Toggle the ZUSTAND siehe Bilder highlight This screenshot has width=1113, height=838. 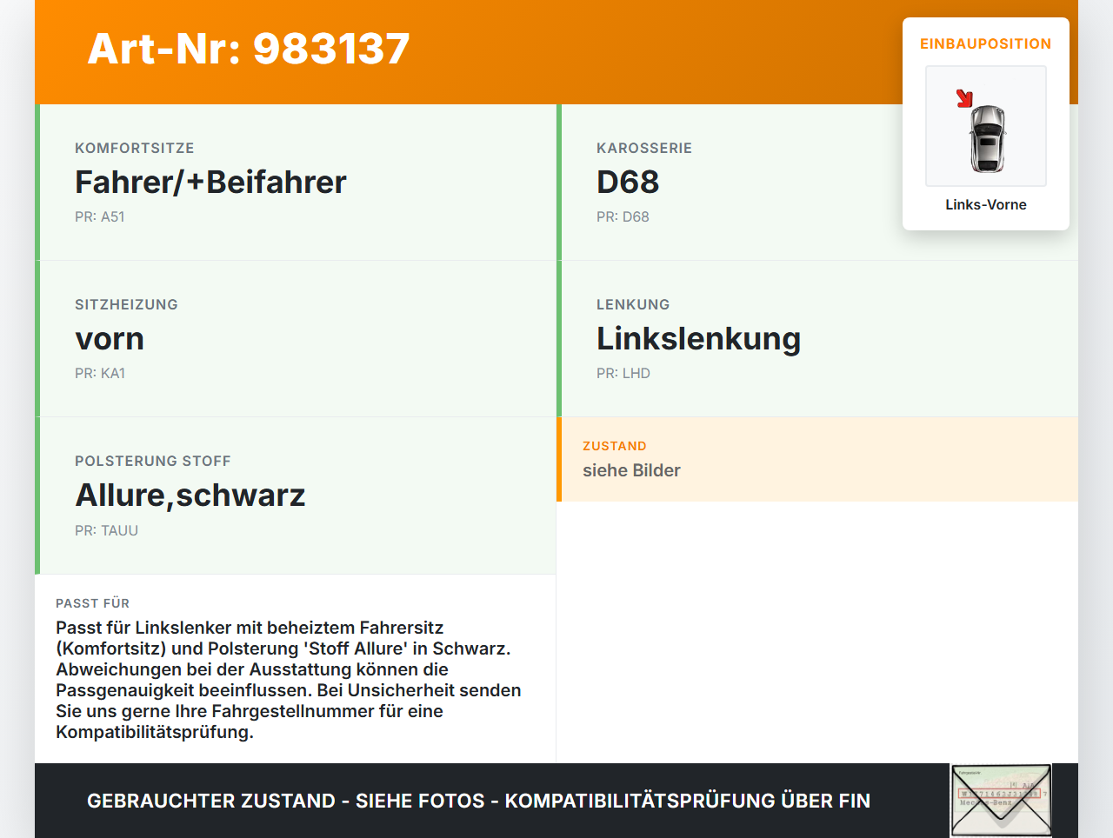click(x=817, y=459)
